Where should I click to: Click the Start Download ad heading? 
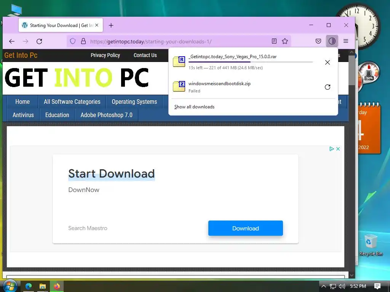point(112,173)
